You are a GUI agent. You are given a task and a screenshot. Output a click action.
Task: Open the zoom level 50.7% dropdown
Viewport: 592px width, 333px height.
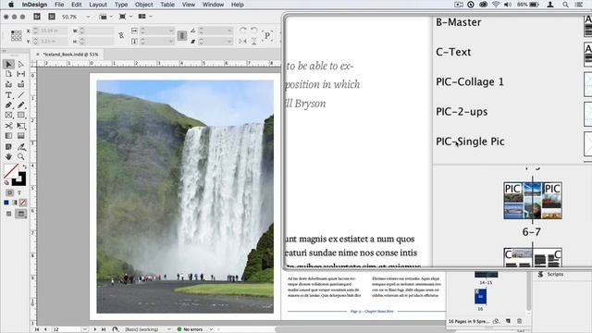(x=88, y=17)
